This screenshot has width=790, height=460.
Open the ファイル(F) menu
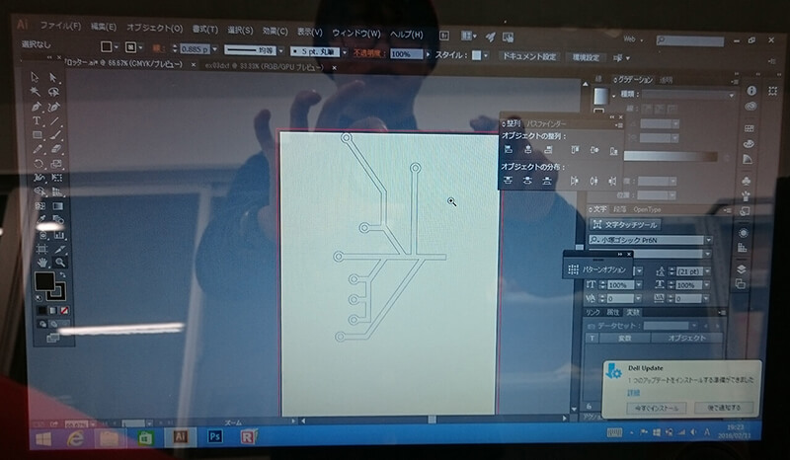(x=60, y=26)
